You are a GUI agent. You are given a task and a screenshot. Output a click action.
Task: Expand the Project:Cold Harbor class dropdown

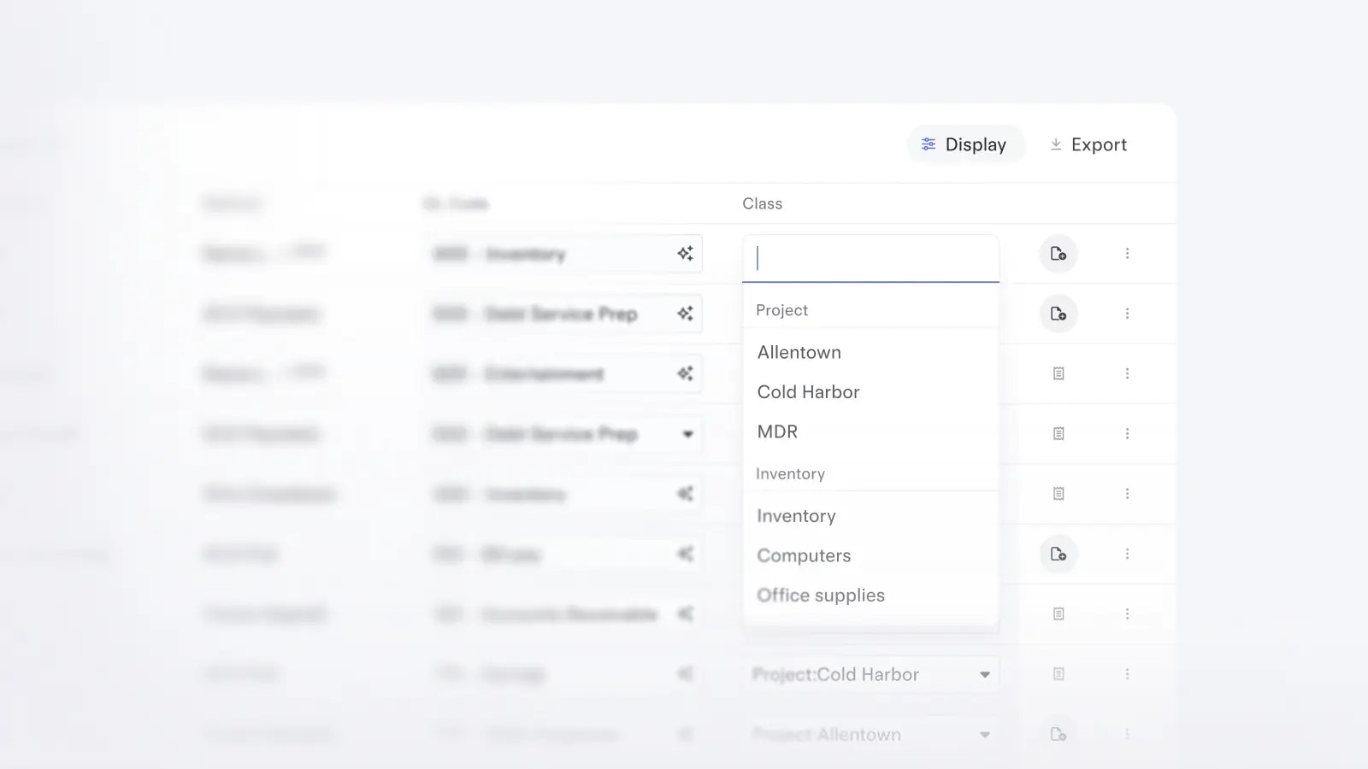(984, 675)
